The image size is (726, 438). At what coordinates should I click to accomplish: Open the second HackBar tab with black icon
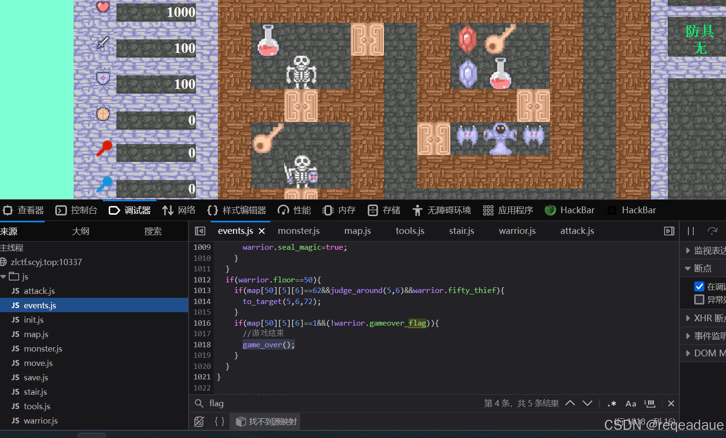click(631, 210)
